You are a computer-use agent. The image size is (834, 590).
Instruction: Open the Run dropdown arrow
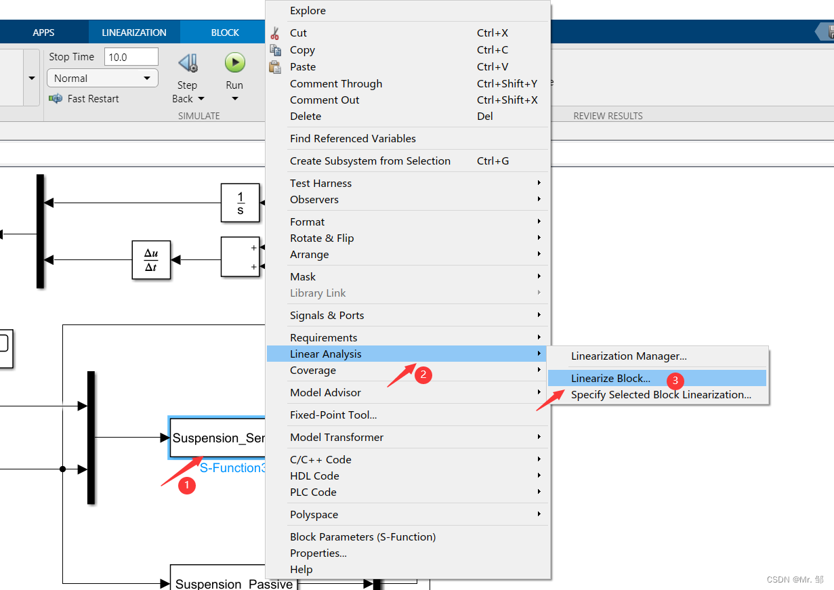[x=234, y=99]
